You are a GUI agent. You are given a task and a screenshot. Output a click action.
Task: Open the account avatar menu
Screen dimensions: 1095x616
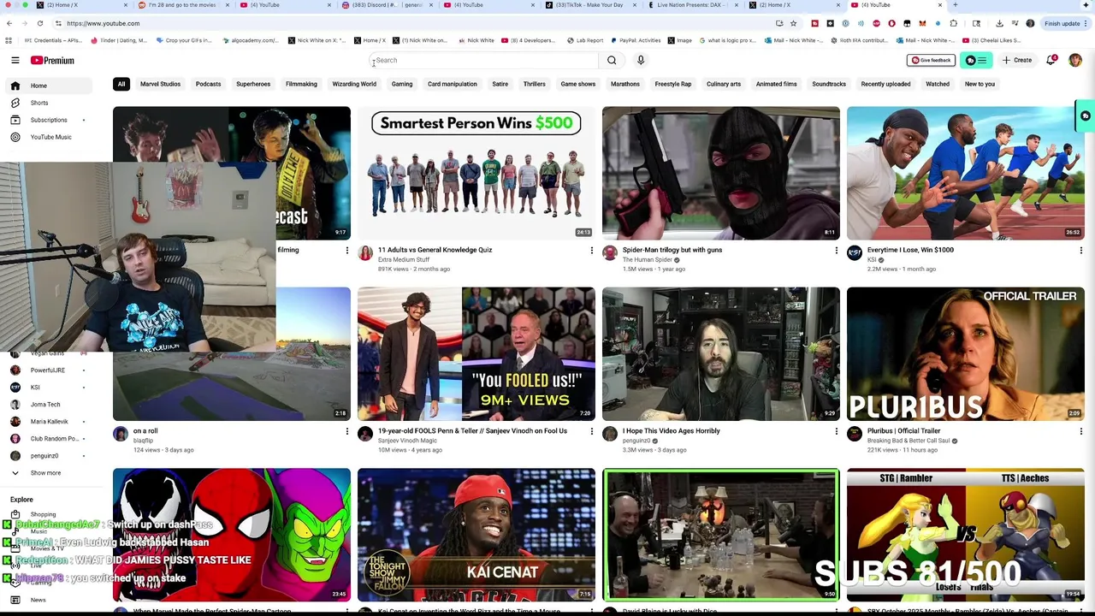click(1075, 60)
